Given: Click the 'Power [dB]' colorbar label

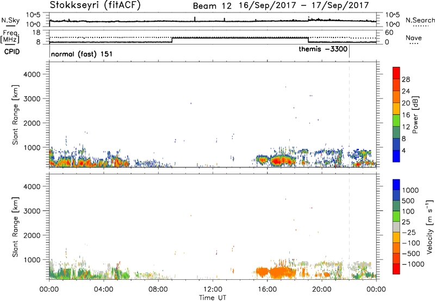Looking at the screenshot, I should pos(415,115).
